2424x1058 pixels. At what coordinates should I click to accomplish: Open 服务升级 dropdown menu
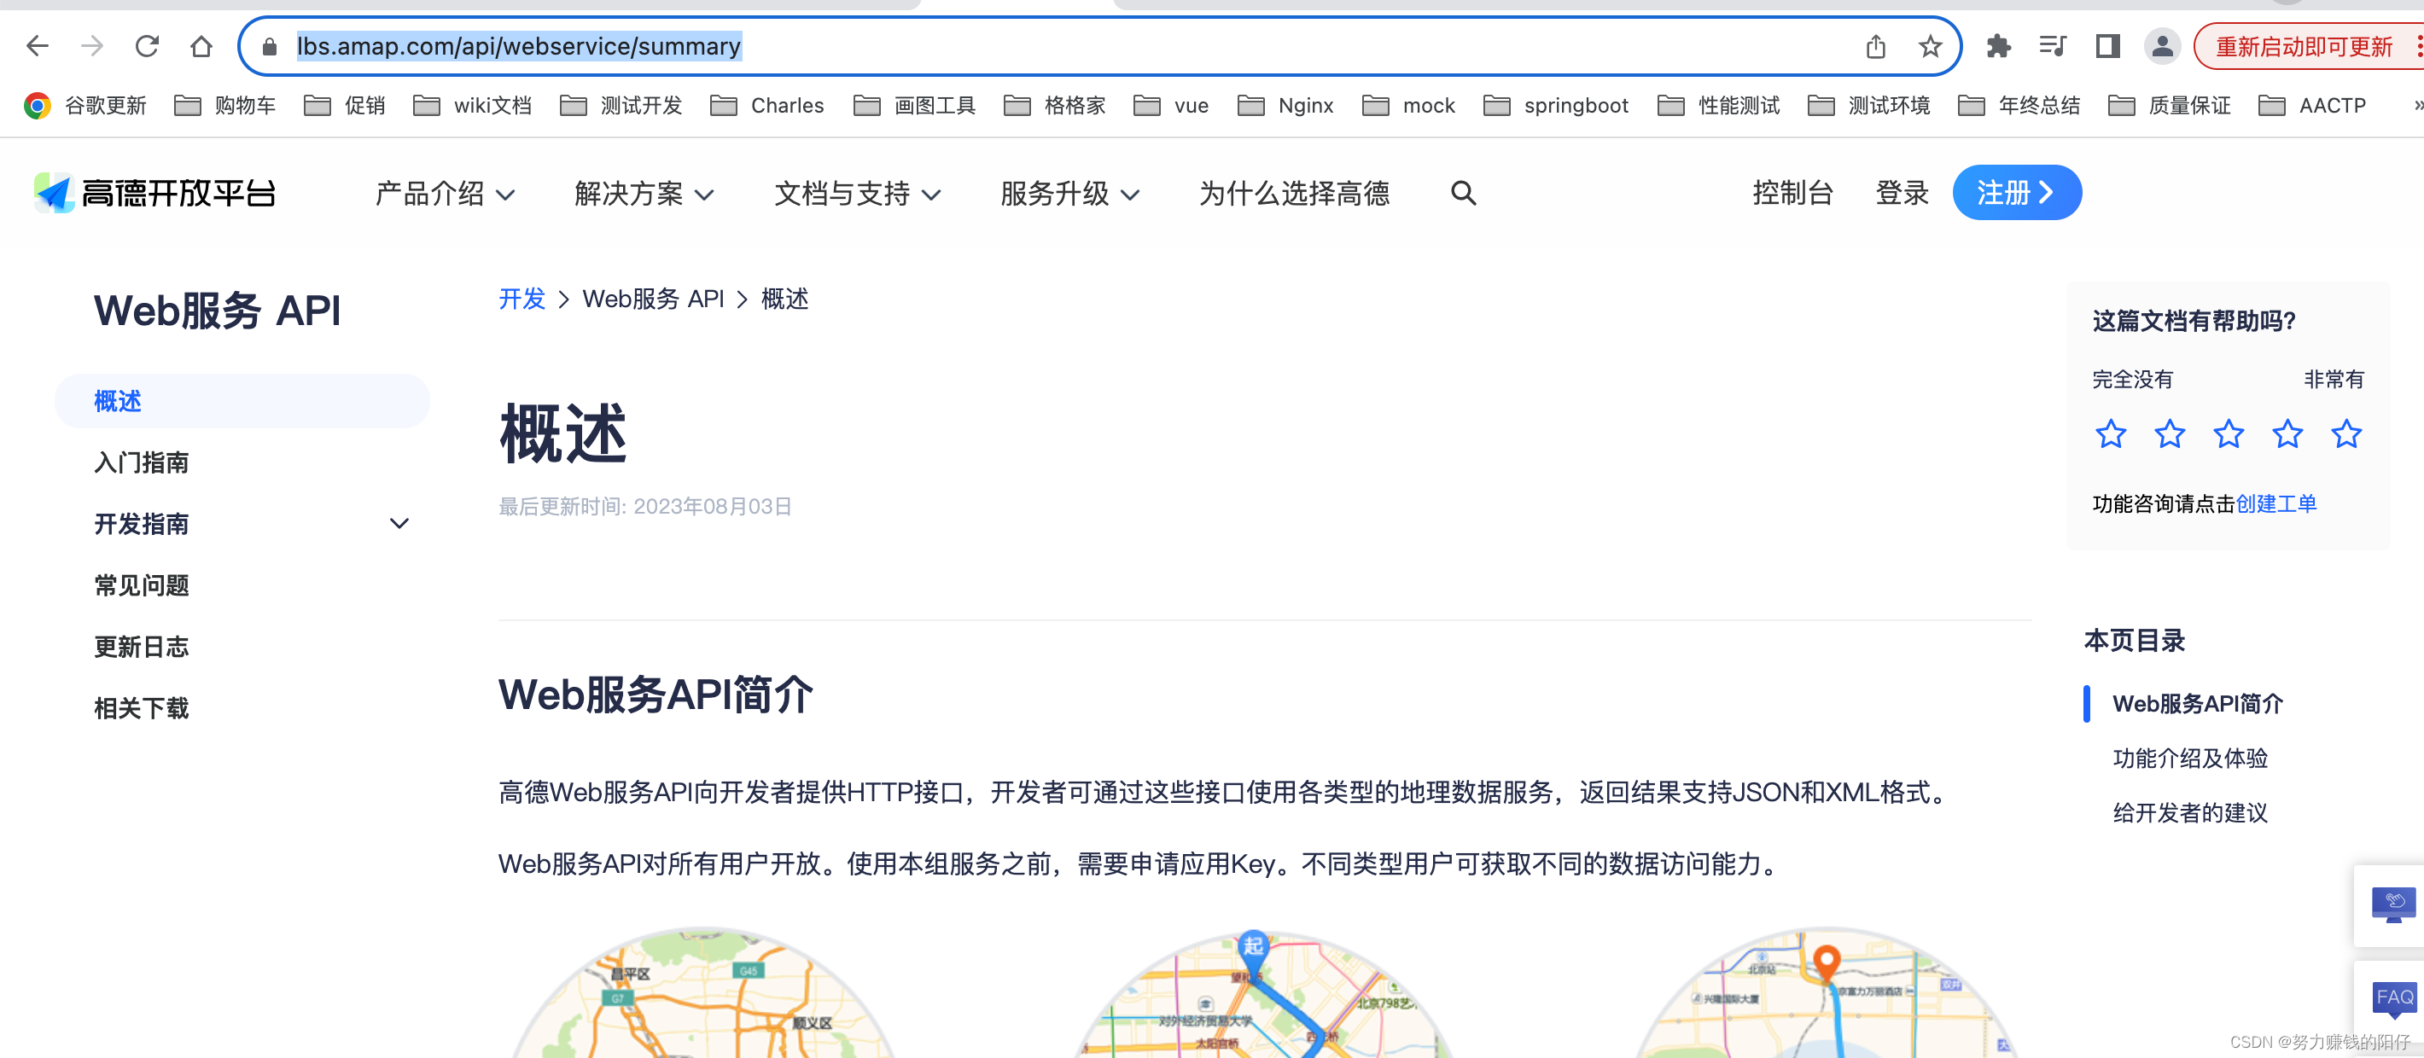1069,193
